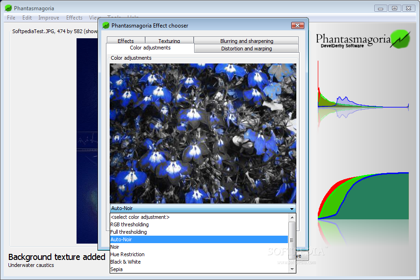Open the Effects menu in menu bar
The height and width of the screenshot is (280, 420).
tap(74, 18)
